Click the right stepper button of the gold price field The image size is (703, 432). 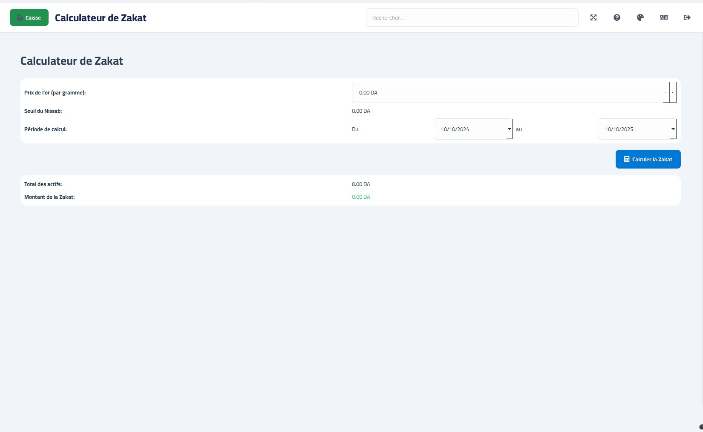pyautogui.click(x=673, y=92)
